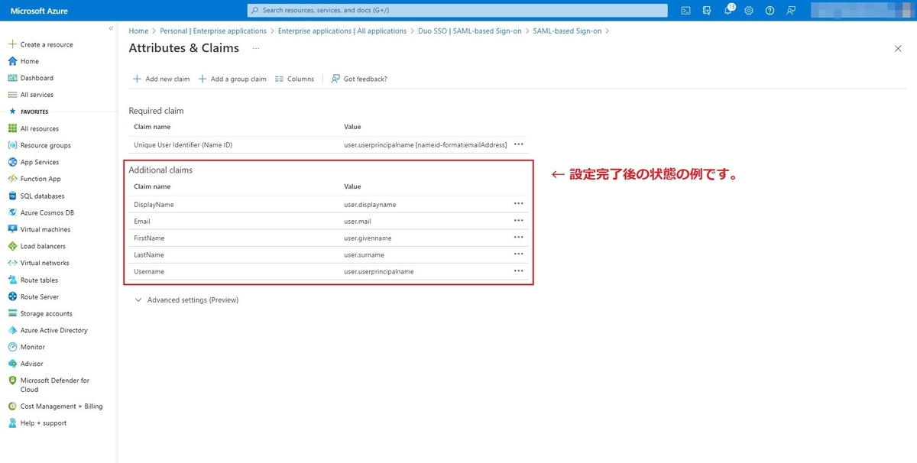The image size is (917, 463).
Task: Click the Load balancers icon
Action: [12, 246]
